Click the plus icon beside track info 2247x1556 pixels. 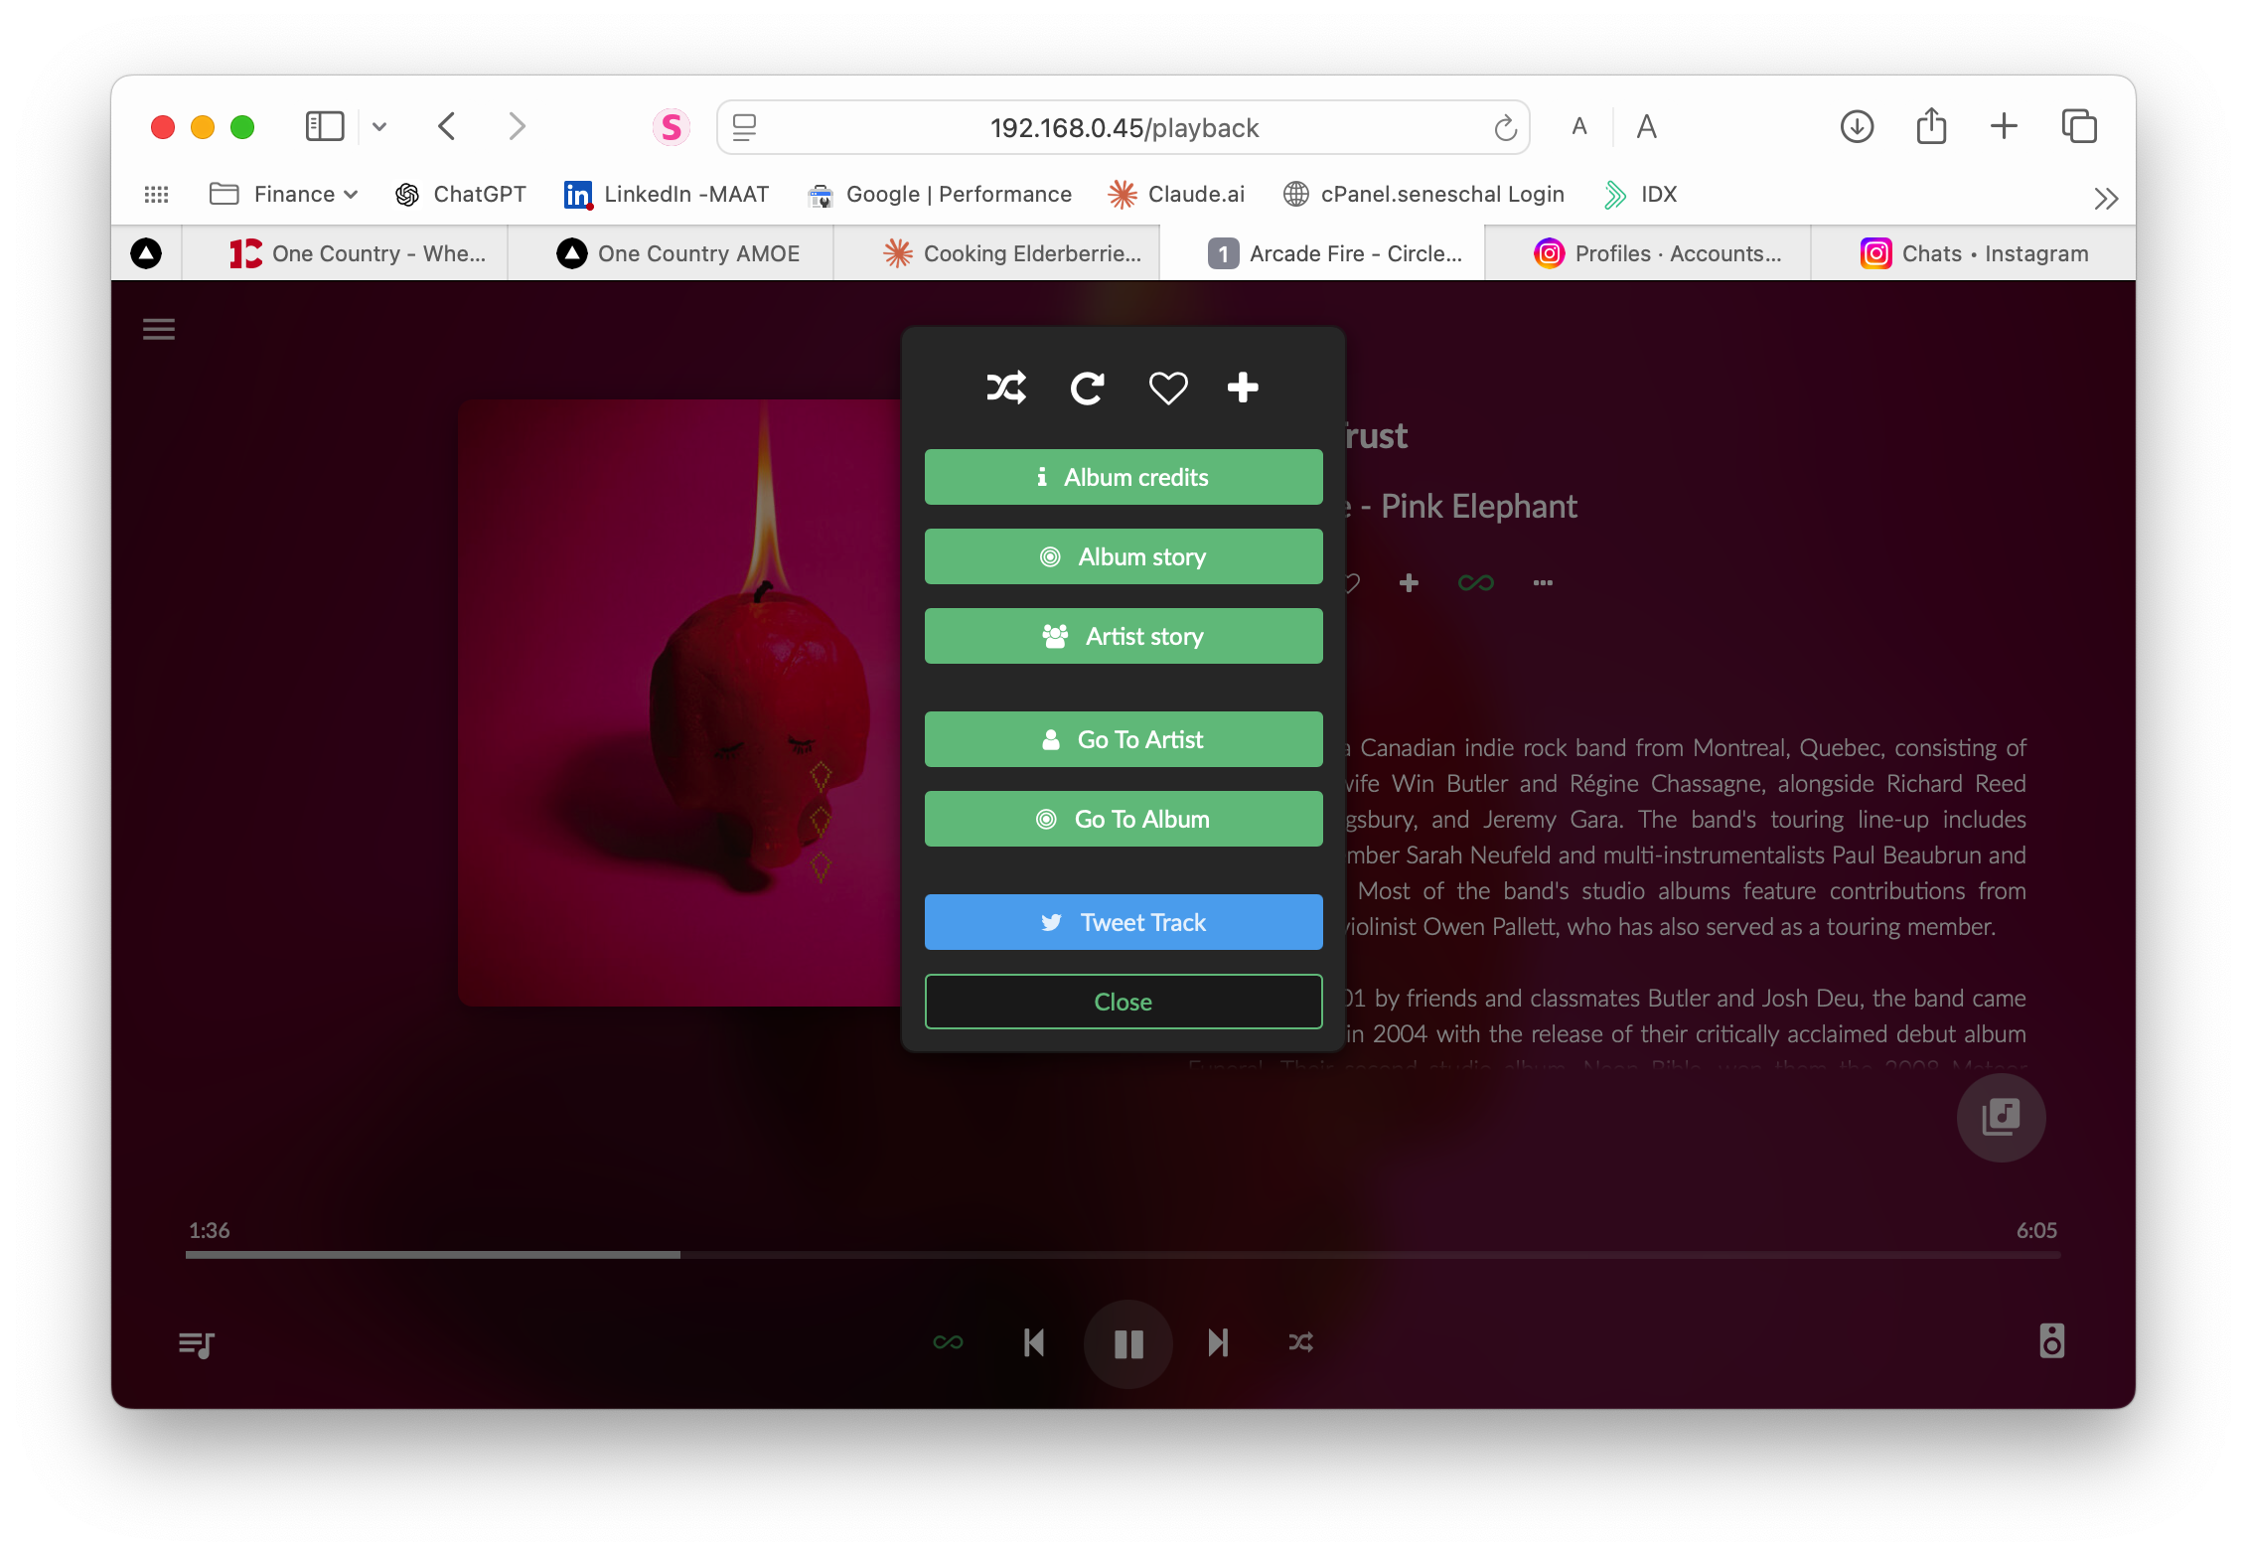1409,583
